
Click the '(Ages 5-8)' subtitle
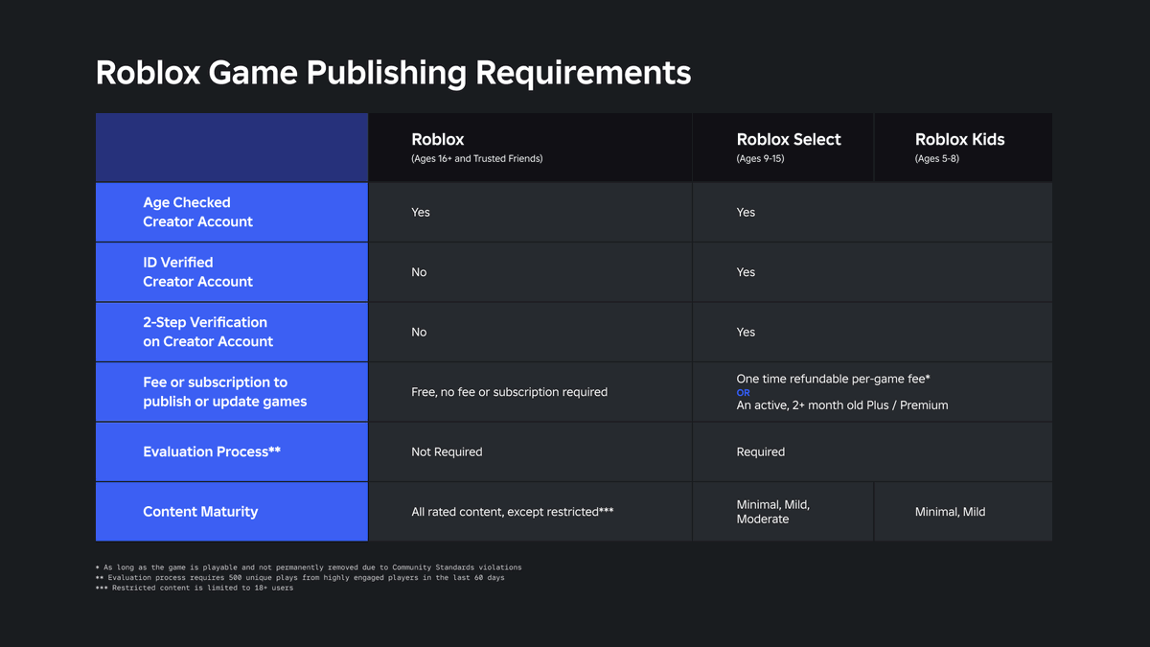(937, 159)
